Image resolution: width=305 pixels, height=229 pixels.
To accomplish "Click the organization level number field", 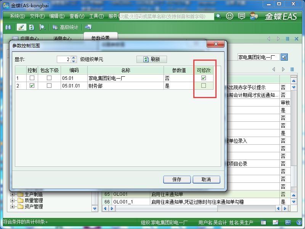I will click(64, 60).
